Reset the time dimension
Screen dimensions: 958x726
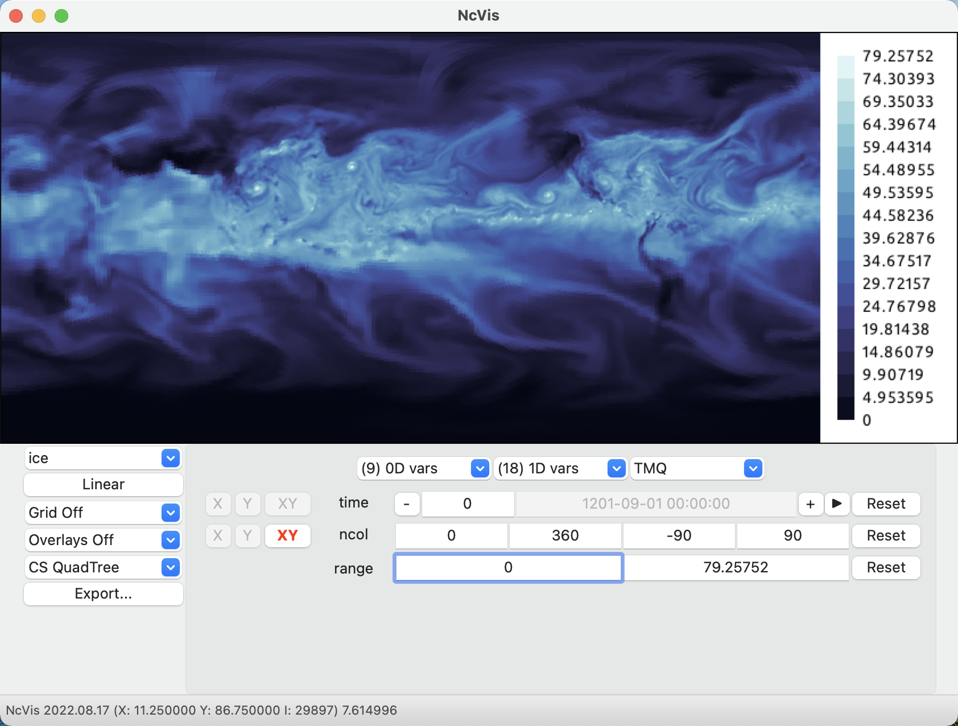tap(886, 504)
